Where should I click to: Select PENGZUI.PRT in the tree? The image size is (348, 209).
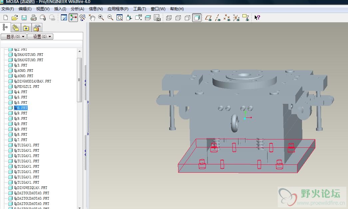(28, 87)
